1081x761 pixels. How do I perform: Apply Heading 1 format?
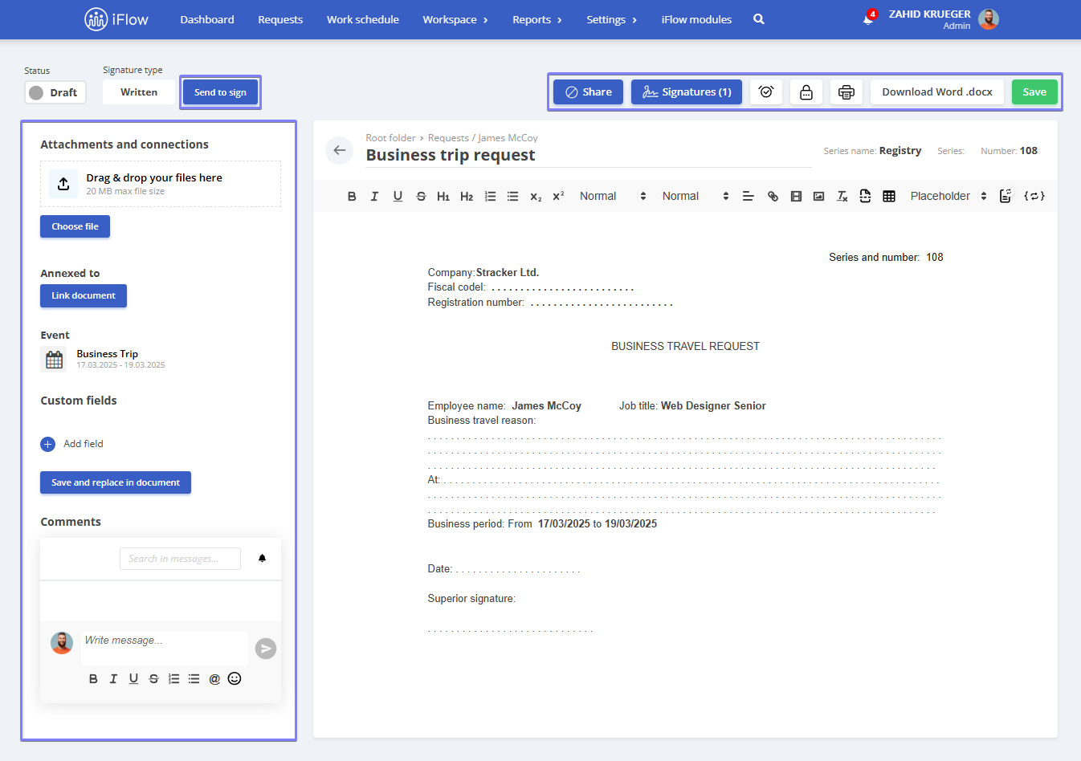[x=443, y=196]
